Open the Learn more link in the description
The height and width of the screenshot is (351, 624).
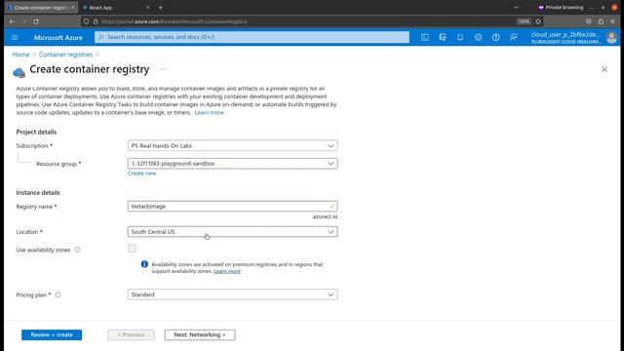209,113
